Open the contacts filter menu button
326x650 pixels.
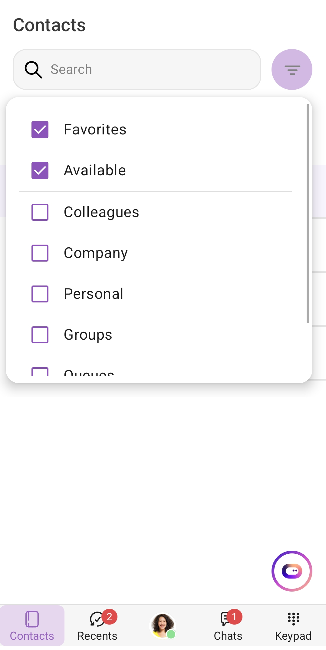coord(292,70)
